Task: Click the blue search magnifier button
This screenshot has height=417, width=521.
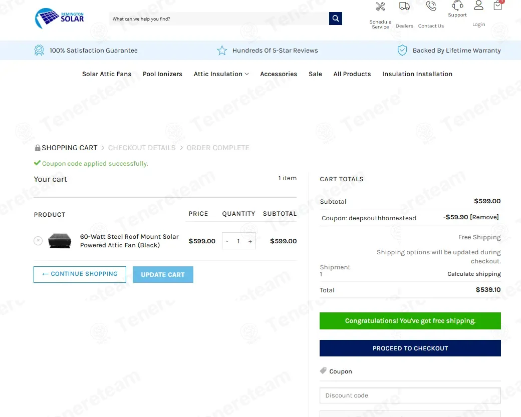Action: click(336, 19)
